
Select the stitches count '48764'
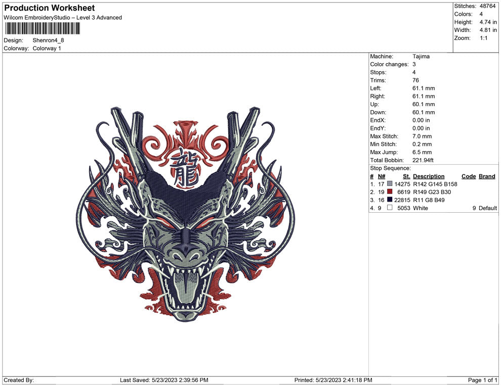(x=487, y=6)
